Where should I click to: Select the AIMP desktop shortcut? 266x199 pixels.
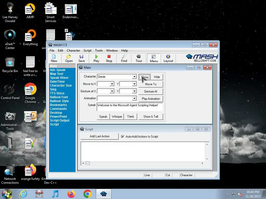(x=30, y=11)
